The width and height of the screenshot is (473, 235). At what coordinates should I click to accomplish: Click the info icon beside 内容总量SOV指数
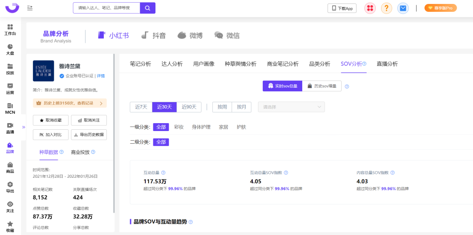(x=393, y=173)
